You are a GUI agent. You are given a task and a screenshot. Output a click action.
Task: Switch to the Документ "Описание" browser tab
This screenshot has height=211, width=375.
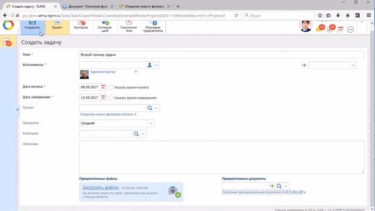(87, 6)
